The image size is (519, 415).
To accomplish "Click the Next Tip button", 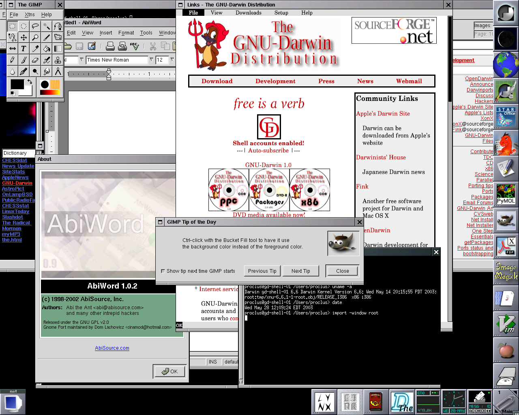I will (x=301, y=271).
